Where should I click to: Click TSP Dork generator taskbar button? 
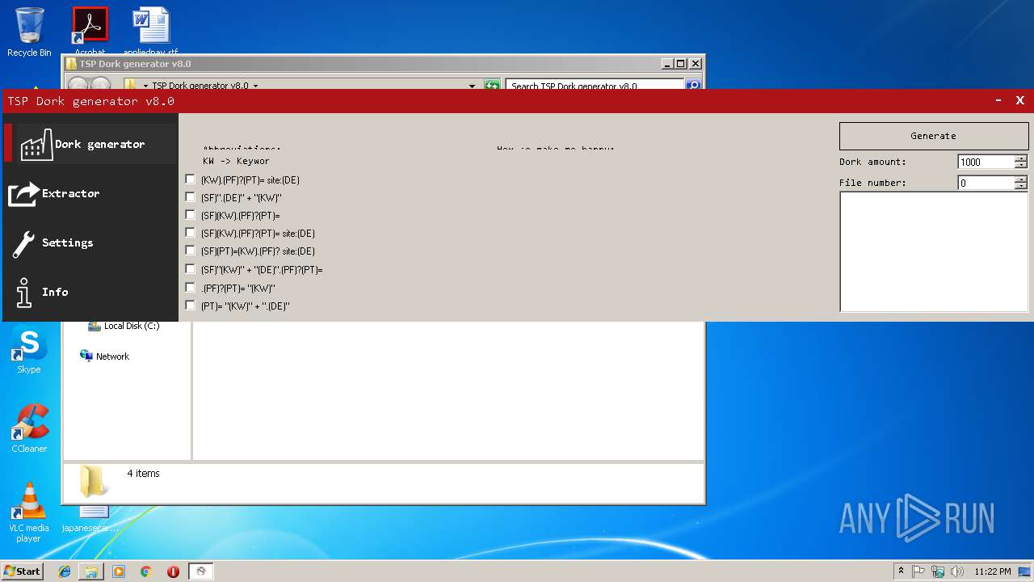point(201,571)
